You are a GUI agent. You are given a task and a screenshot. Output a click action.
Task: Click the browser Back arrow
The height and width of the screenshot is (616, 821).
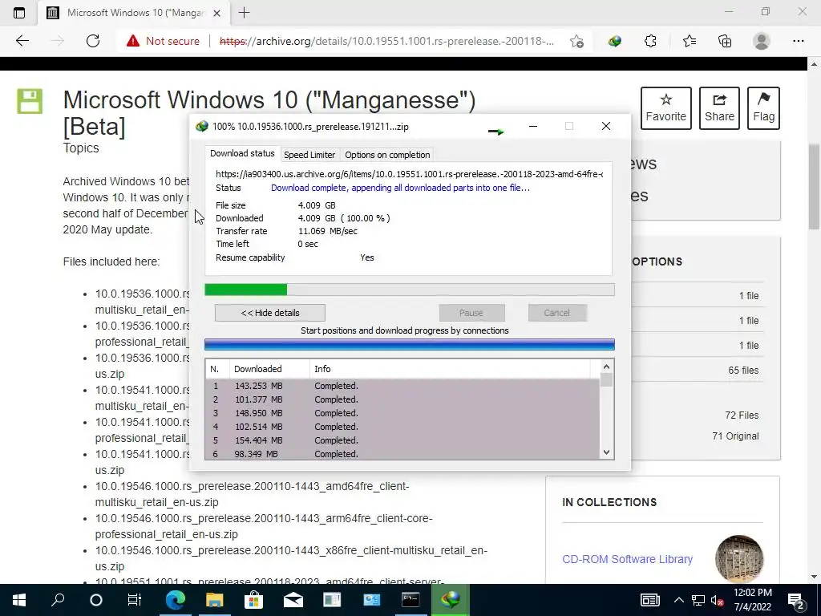click(x=22, y=41)
